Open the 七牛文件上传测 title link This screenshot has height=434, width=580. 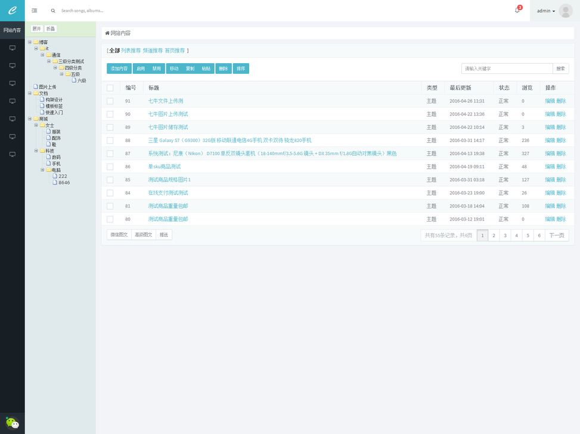pyautogui.click(x=166, y=101)
